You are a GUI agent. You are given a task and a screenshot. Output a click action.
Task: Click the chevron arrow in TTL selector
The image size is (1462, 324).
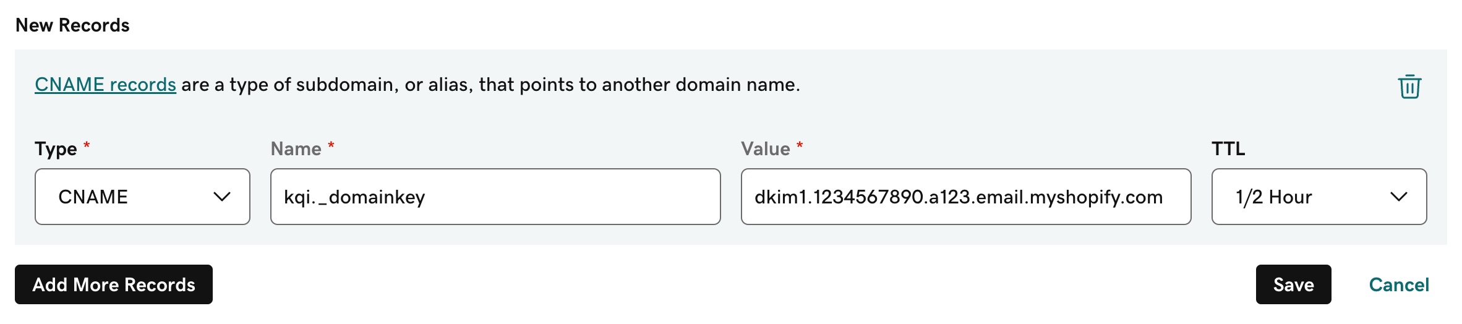[x=1398, y=197]
